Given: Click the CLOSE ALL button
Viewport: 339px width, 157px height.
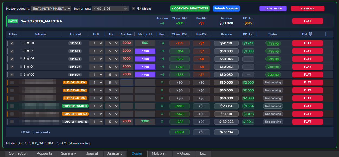Looking at the screenshot, I should pos(308,9).
